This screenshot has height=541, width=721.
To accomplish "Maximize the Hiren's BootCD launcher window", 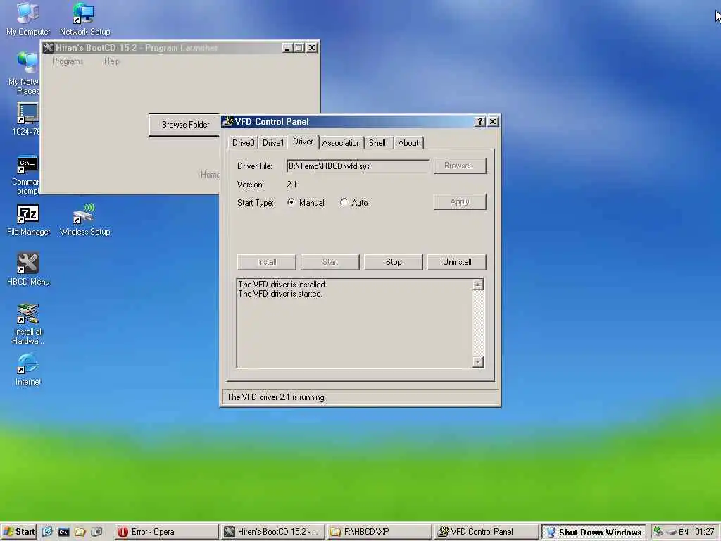I will pos(299,48).
